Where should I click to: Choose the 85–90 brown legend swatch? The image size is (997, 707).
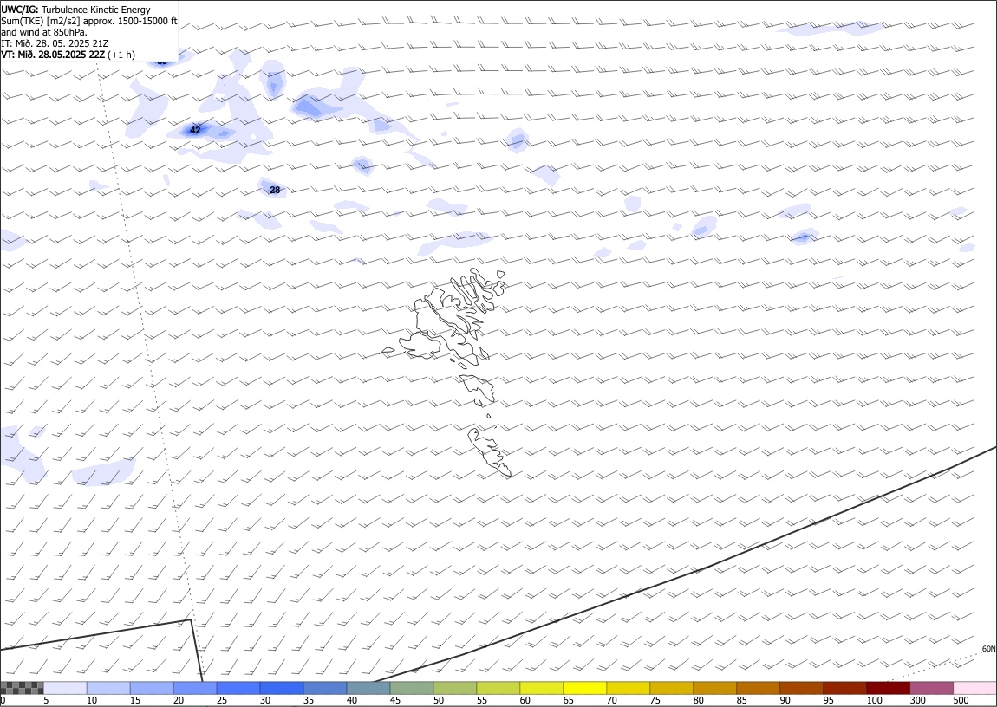click(x=758, y=688)
